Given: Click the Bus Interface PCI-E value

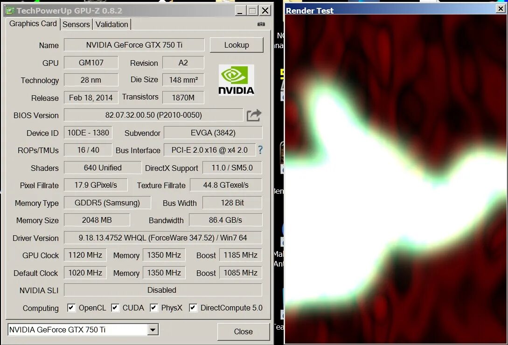Looking at the screenshot, I should click(209, 150).
